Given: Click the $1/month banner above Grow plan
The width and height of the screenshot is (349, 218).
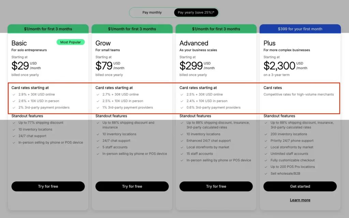Looking at the screenshot, I should click(132, 29).
